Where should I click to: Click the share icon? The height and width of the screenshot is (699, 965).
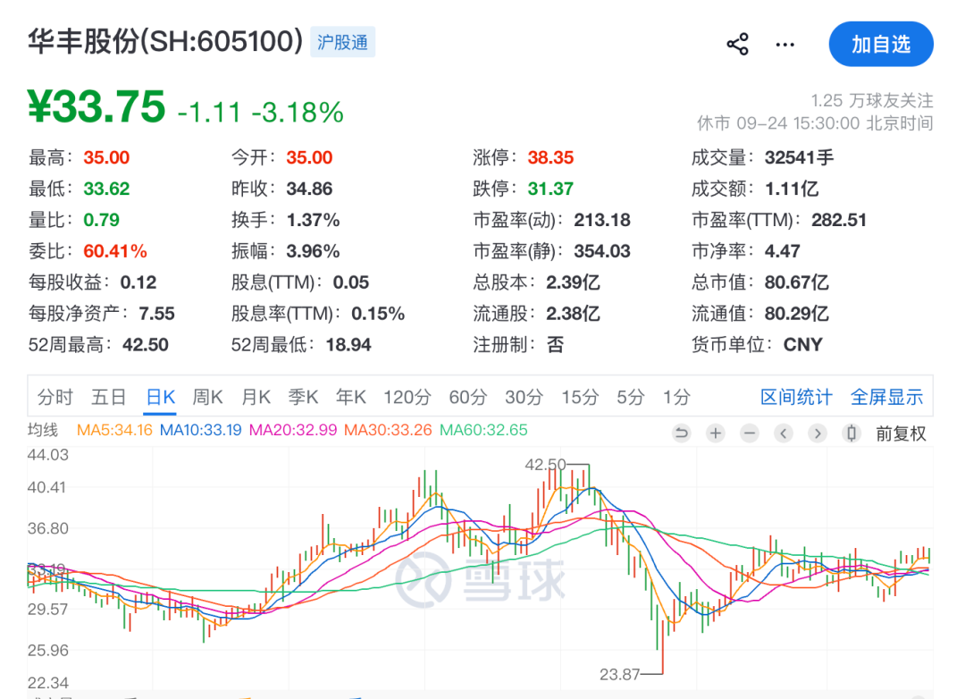tap(737, 45)
